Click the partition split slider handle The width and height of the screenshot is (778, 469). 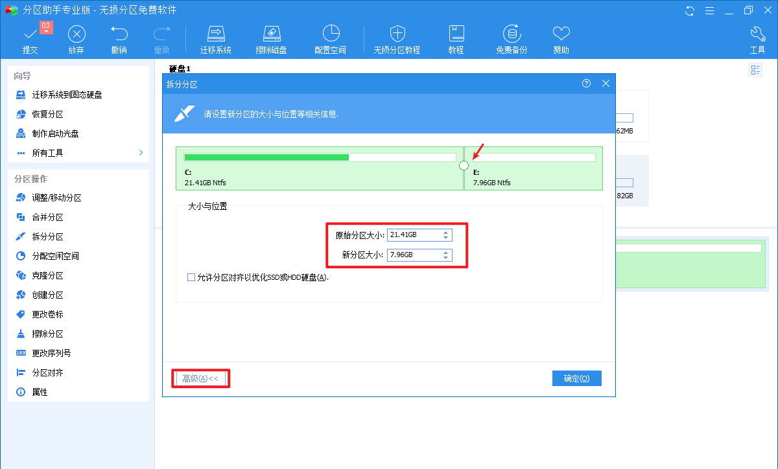click(464, 166)
